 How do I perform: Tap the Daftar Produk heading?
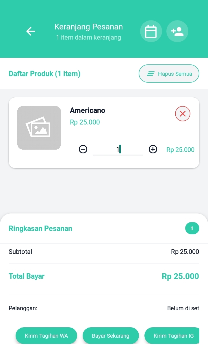(44, 74)
